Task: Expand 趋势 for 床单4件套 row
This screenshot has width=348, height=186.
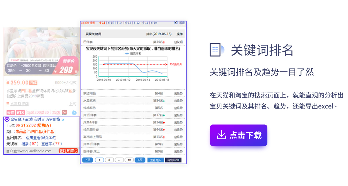Action: tap(178, 122)
